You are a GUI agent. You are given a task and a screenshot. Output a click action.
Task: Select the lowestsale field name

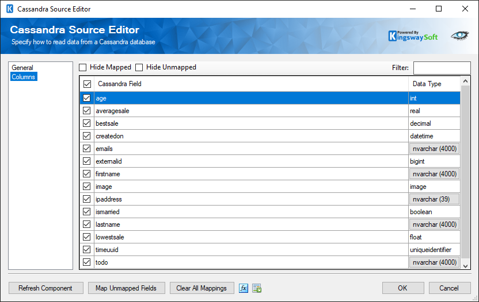click(109, 237)
